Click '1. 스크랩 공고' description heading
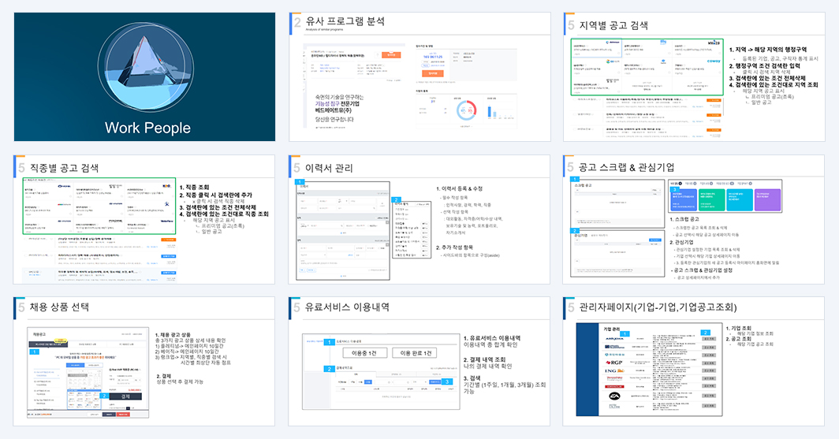The height and width of the screenshot is (439, 839). (x=684, y=219)
